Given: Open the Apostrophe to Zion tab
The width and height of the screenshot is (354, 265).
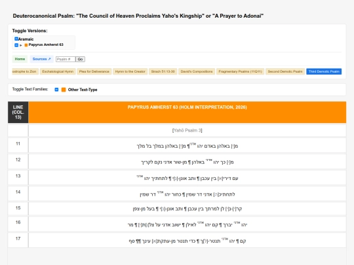Looking at the screenshot, I should 25,71.
